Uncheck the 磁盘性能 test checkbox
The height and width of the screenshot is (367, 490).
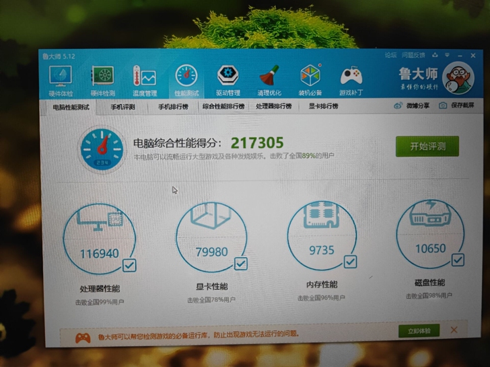click(x=458, y=259)
